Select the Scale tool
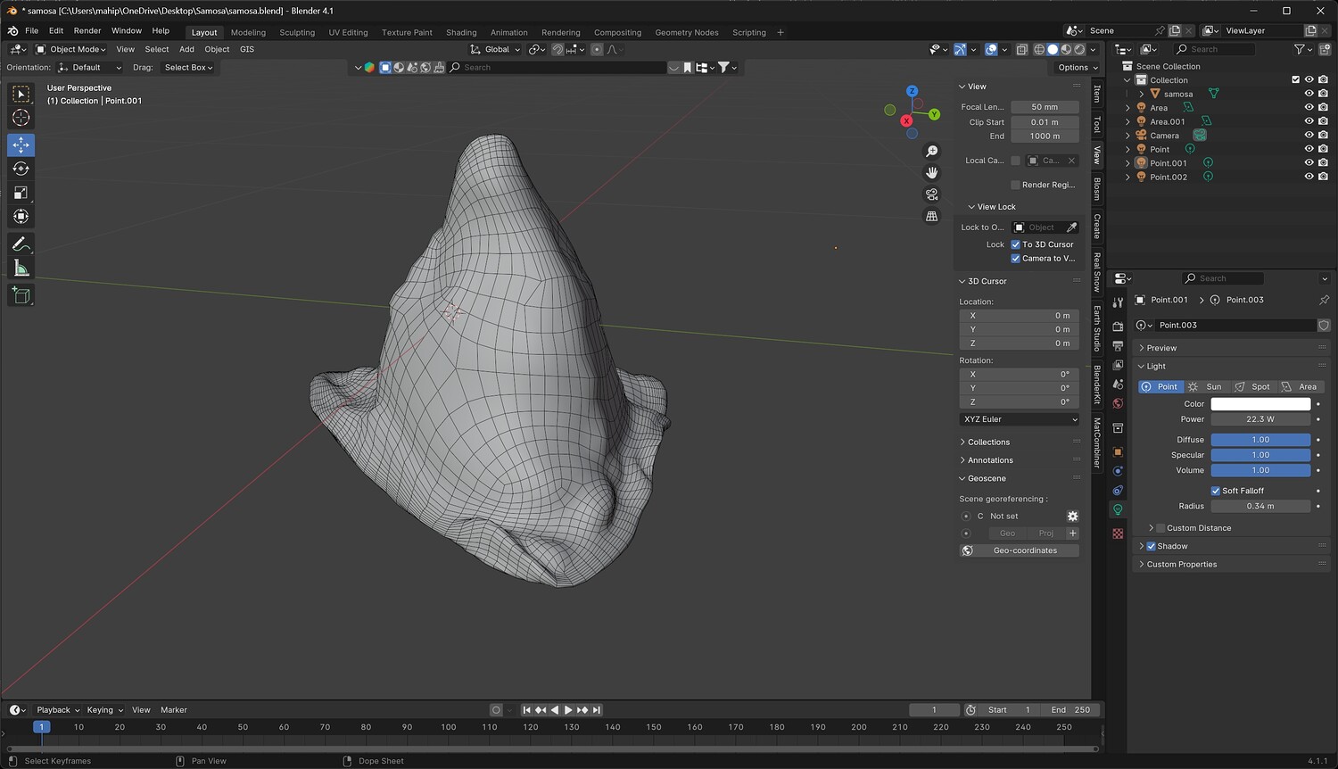Image resolution: width=1338 pixels, height=769 pixels. pos(21,193)
